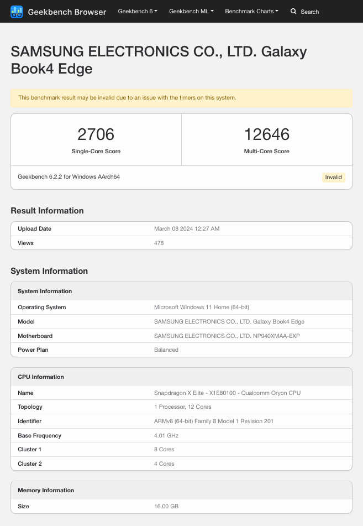Viewport: 363px width, 526px height.
Task: Click the yellow Invalid badge
Action: (333, 178)
